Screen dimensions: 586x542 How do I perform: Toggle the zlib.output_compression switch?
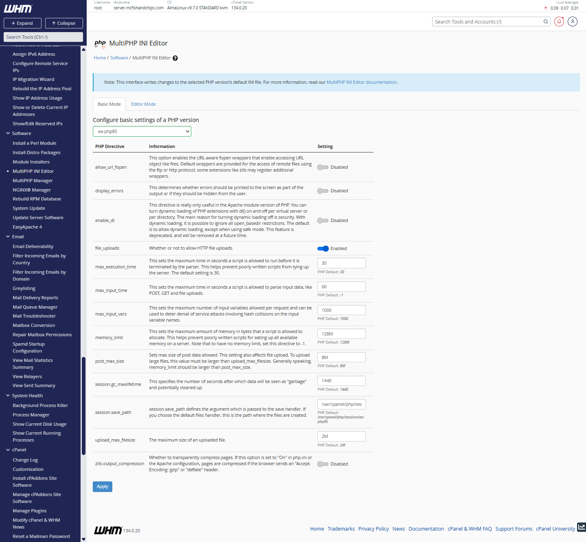point(323,464)
